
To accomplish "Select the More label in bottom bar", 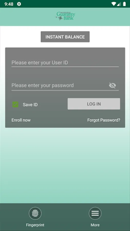I will 95,225.
